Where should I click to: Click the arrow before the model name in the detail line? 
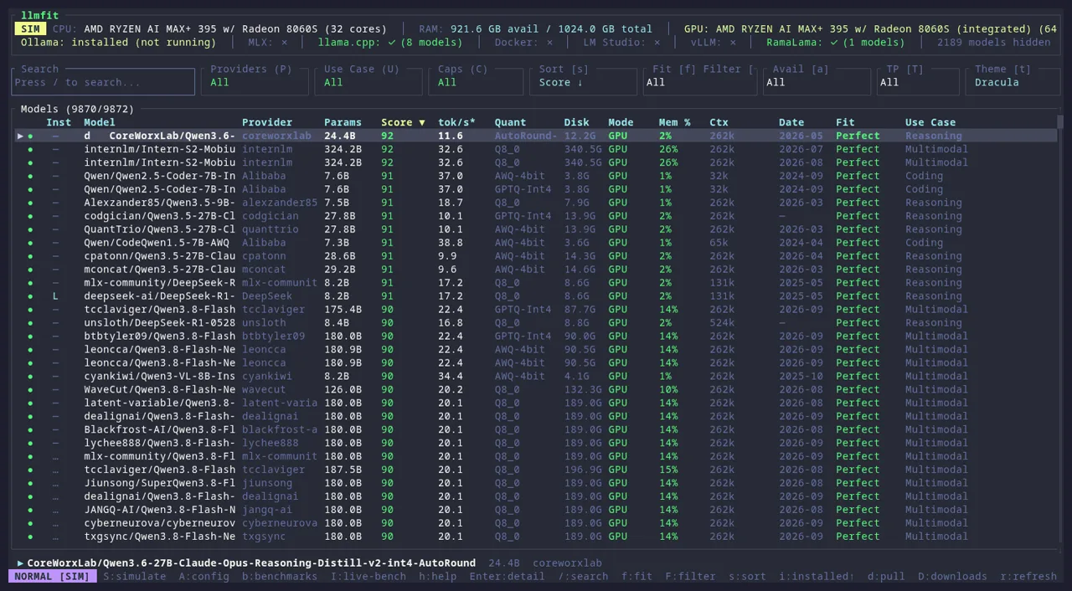(21, 563)
